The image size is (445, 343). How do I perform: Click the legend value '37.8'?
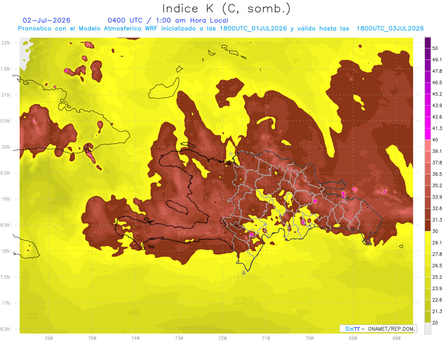click(437, 163)
